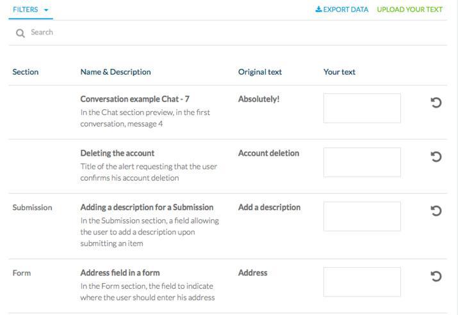Click the Name & Description column header

[x=115, y=72]
